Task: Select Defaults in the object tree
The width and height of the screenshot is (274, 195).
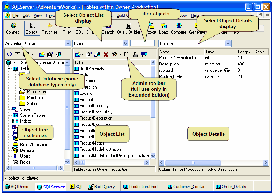Action: 27,150
